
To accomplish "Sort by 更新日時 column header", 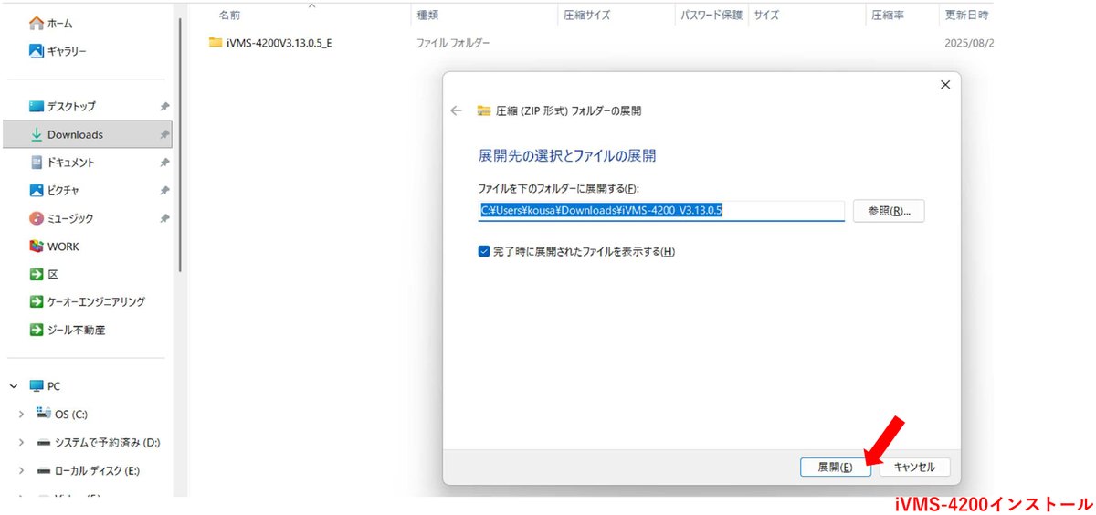I will (x=966, y=16).
